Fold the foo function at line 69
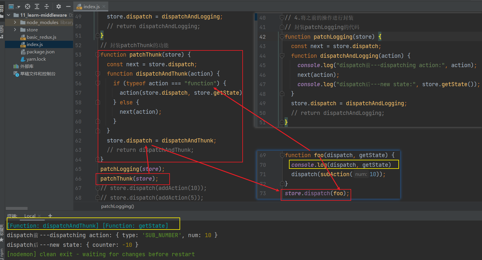 [x=282, y=155]
